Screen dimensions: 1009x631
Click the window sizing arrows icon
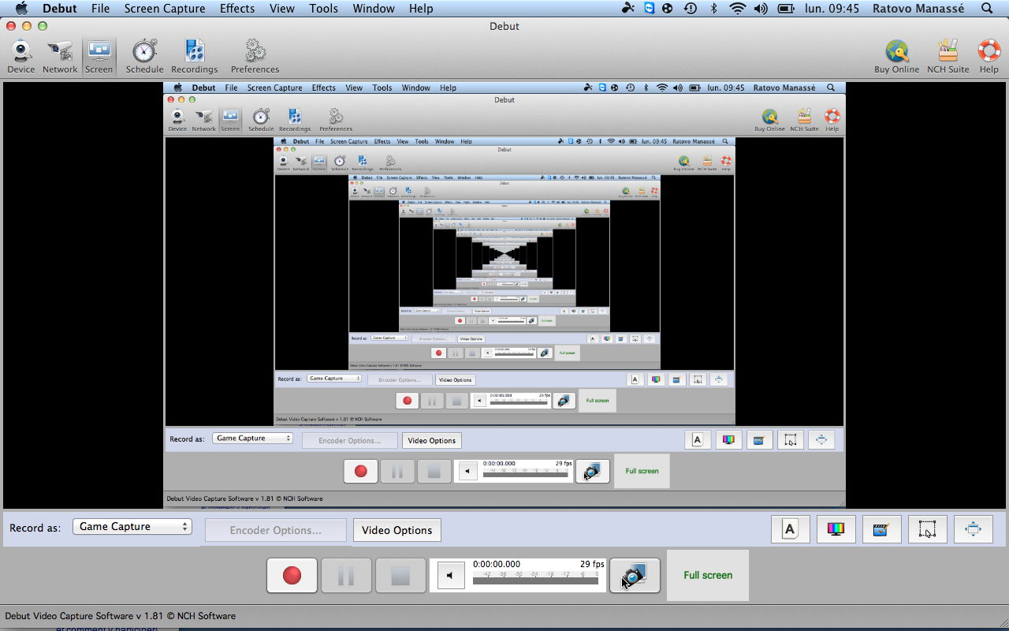(973, 529)
